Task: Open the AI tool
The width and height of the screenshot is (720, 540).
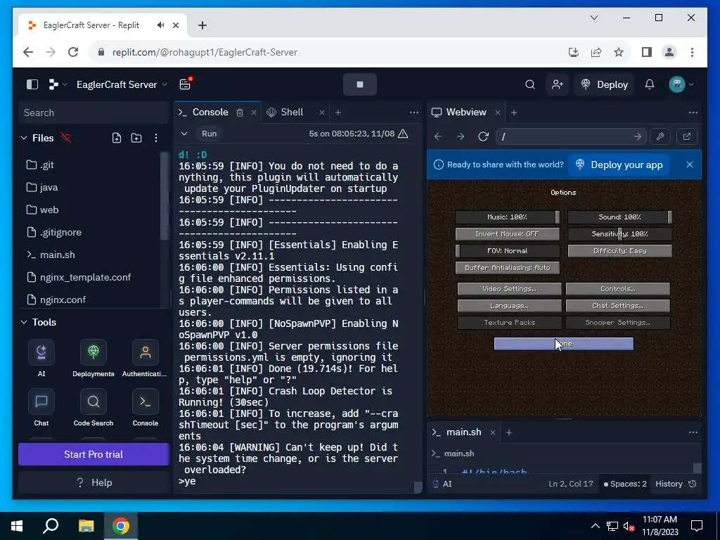Action: coord(41,358)
